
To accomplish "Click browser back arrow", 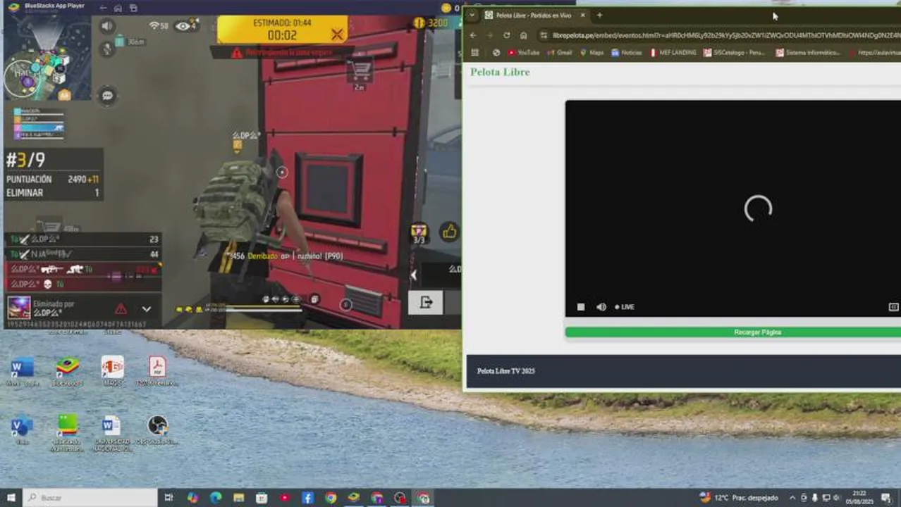I will pyautogui.click(x=473, y=35).
